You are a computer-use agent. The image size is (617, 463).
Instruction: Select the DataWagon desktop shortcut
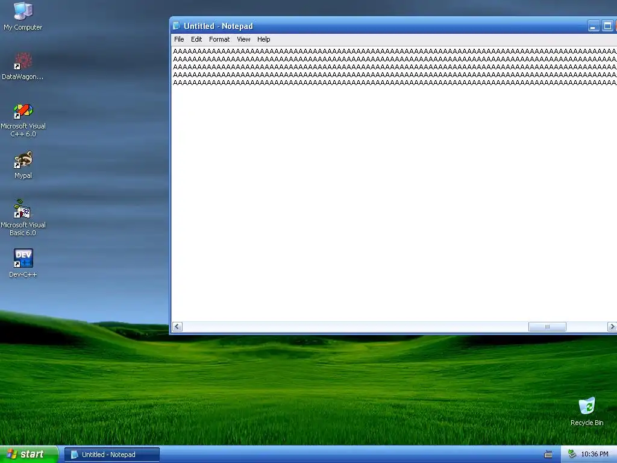pyautogui.click(x=23, y=65)
